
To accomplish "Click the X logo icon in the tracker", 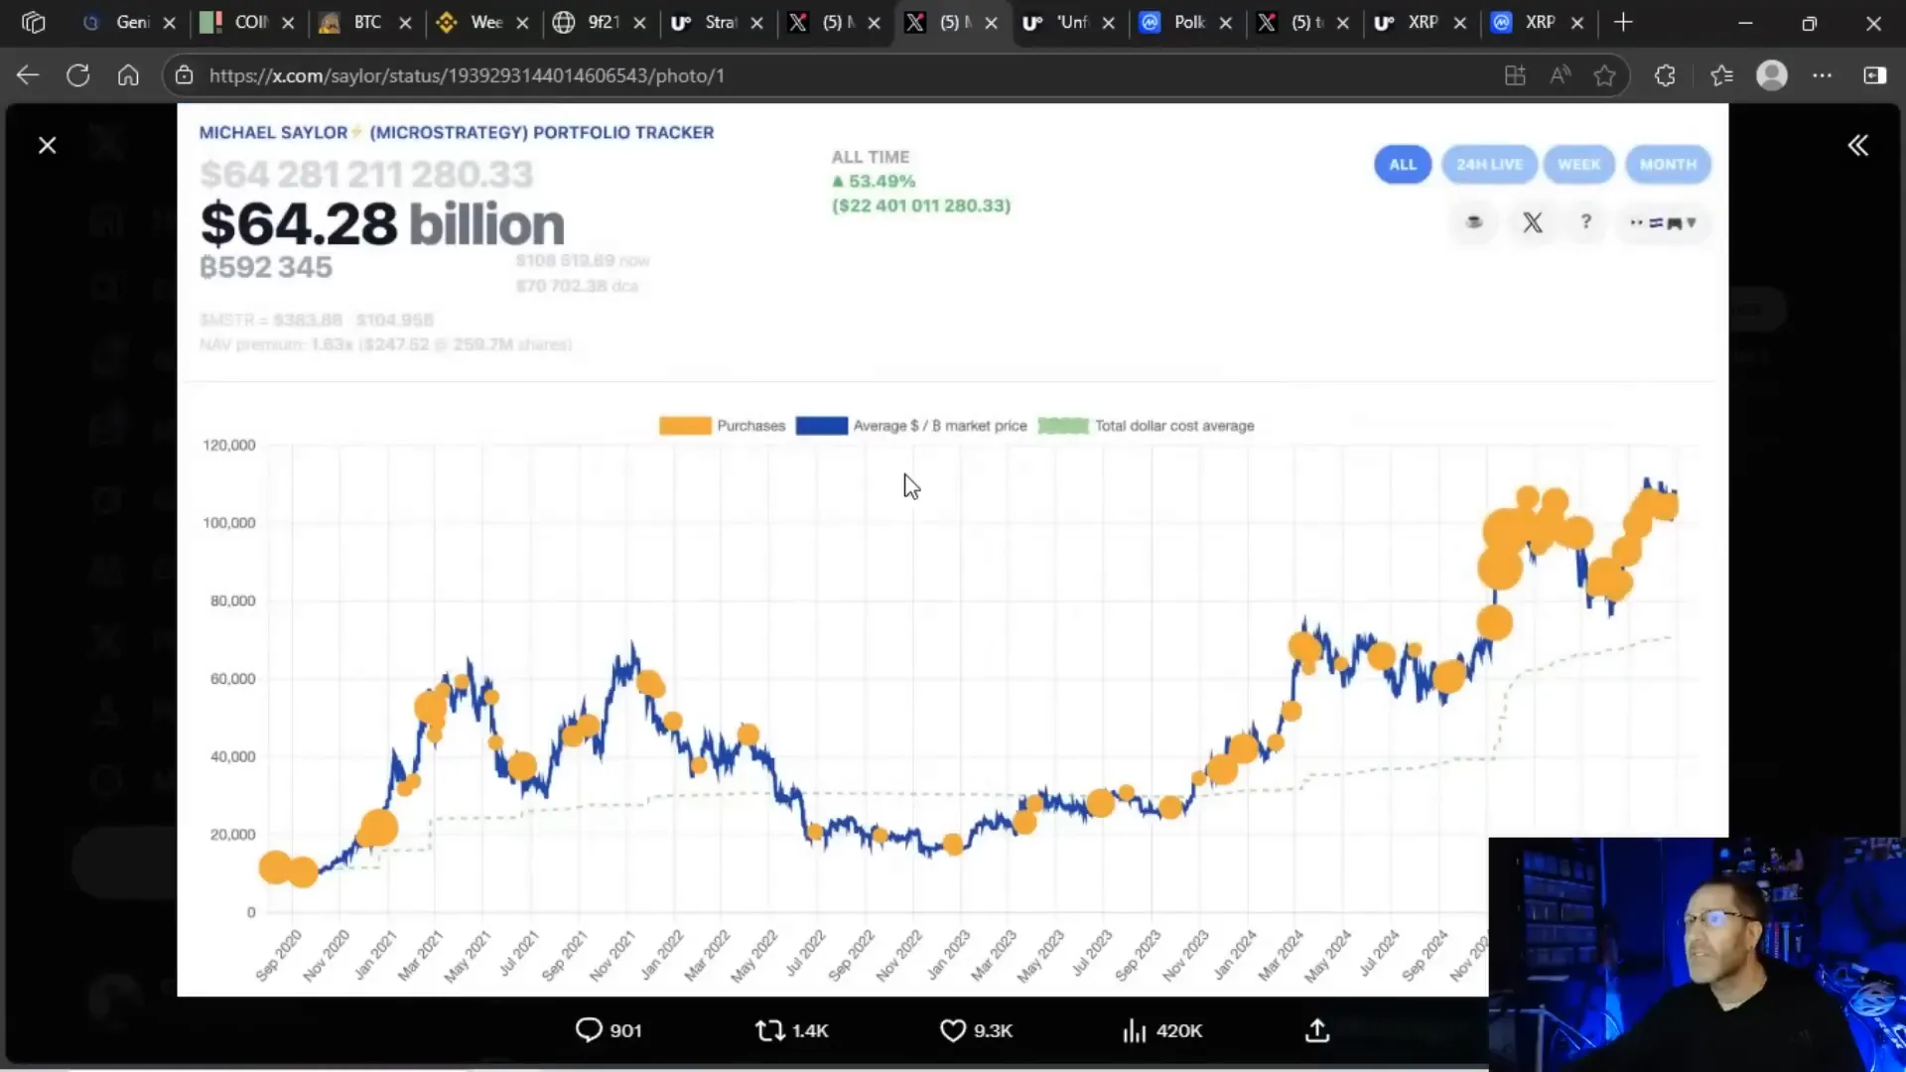I will point(1533,222).
